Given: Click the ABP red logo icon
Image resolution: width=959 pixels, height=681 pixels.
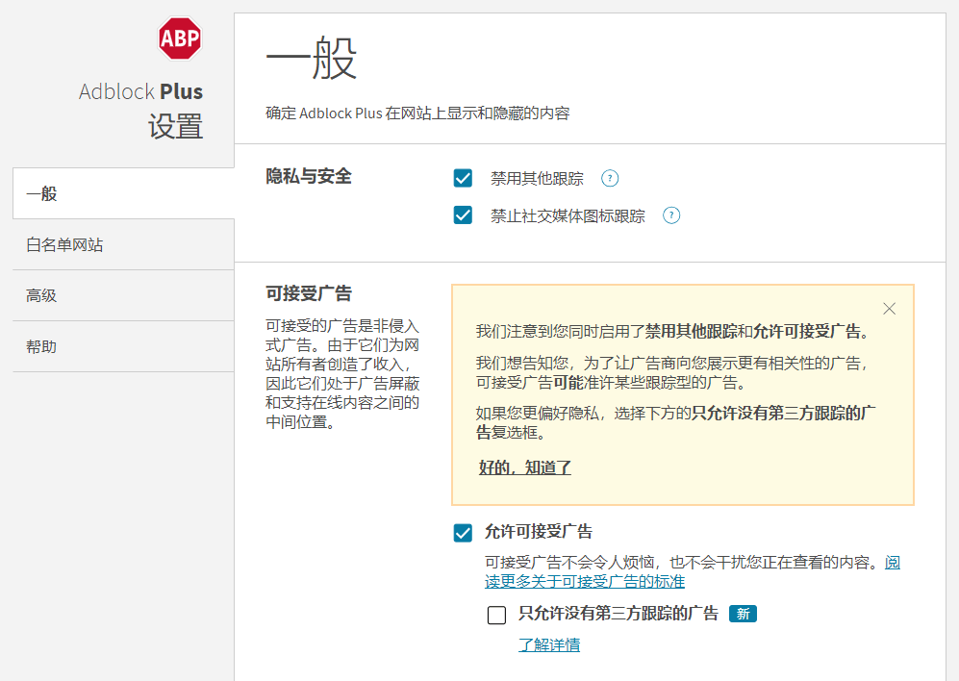Looking at the screenshot, I should coord(180,38).
